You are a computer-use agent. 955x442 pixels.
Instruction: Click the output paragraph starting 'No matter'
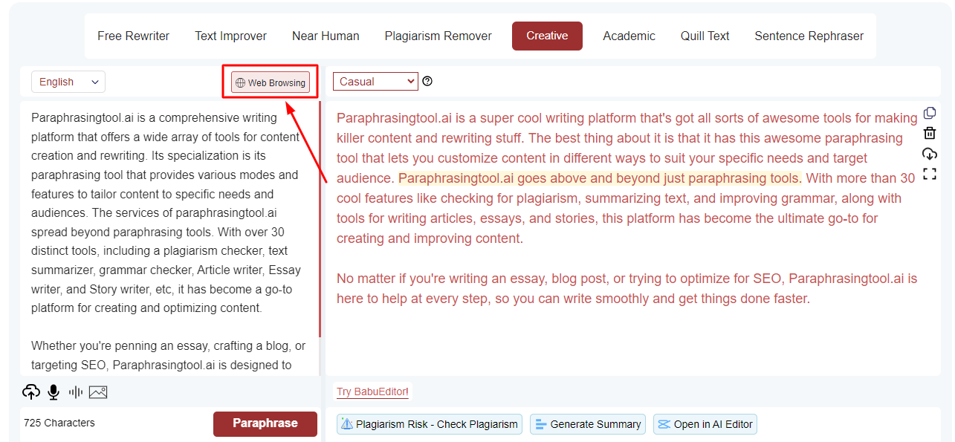[x=627, y=288]
